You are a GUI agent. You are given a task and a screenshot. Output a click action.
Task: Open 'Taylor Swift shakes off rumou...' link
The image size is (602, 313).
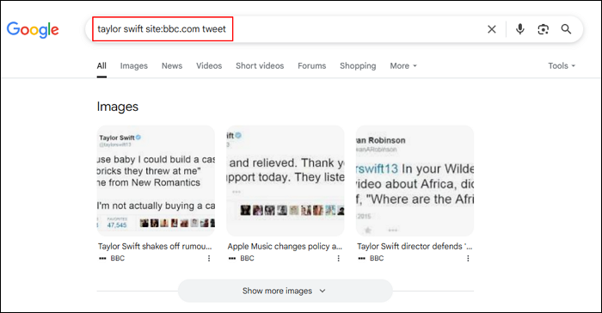tap(155, 246)
